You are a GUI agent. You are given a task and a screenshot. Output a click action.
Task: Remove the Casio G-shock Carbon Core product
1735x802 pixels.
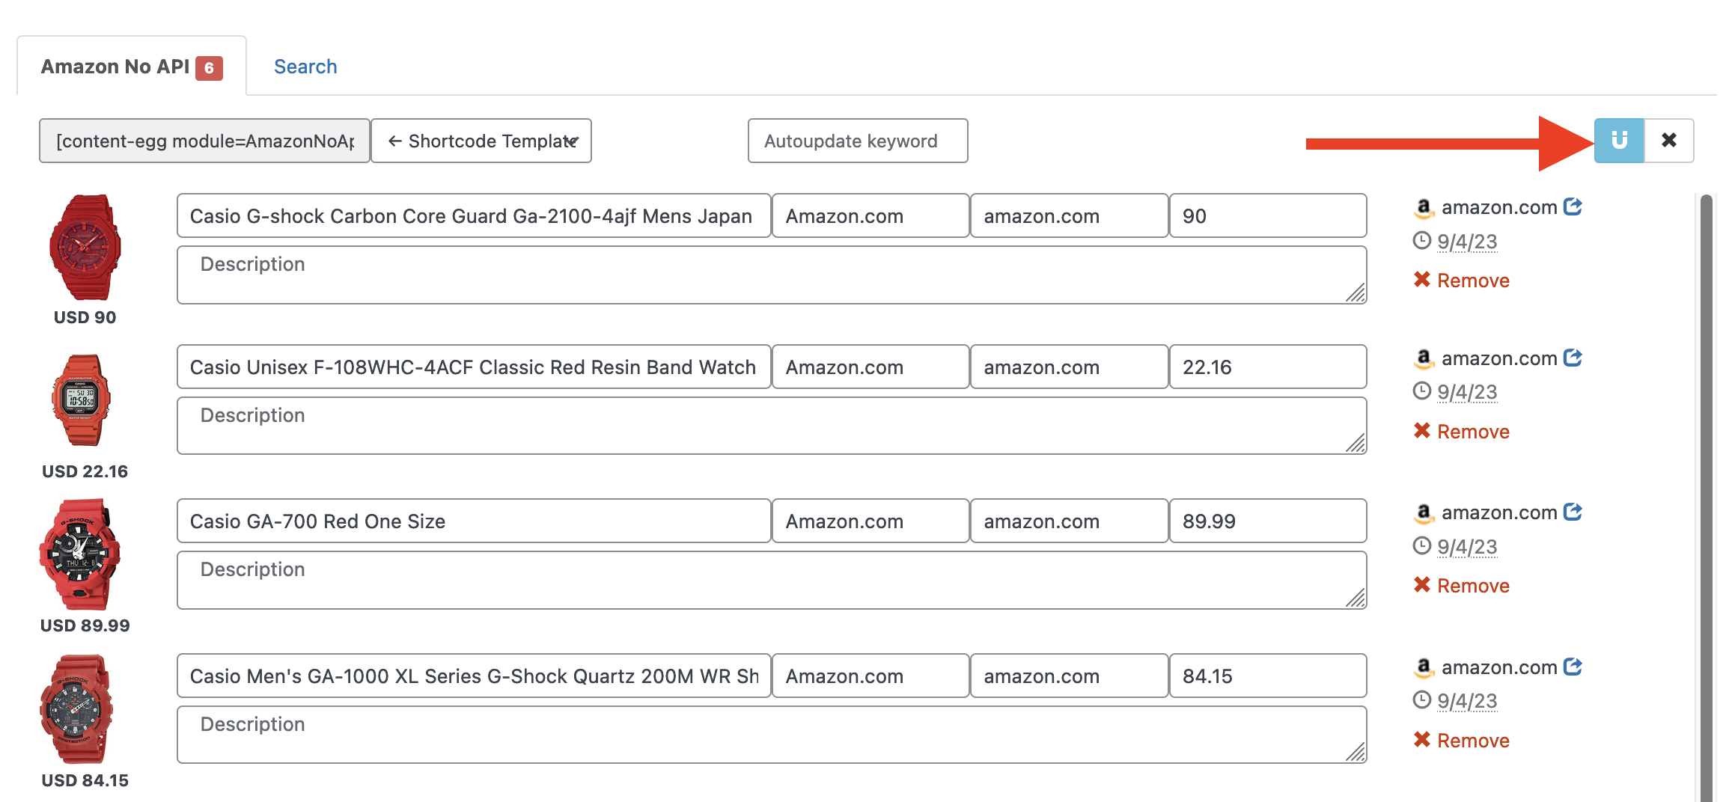click(1461, 281)
